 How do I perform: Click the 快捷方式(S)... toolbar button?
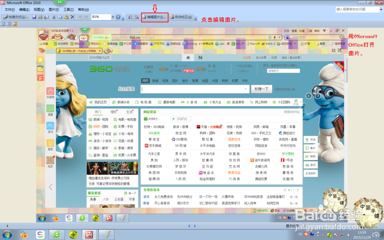click(16, 17)
